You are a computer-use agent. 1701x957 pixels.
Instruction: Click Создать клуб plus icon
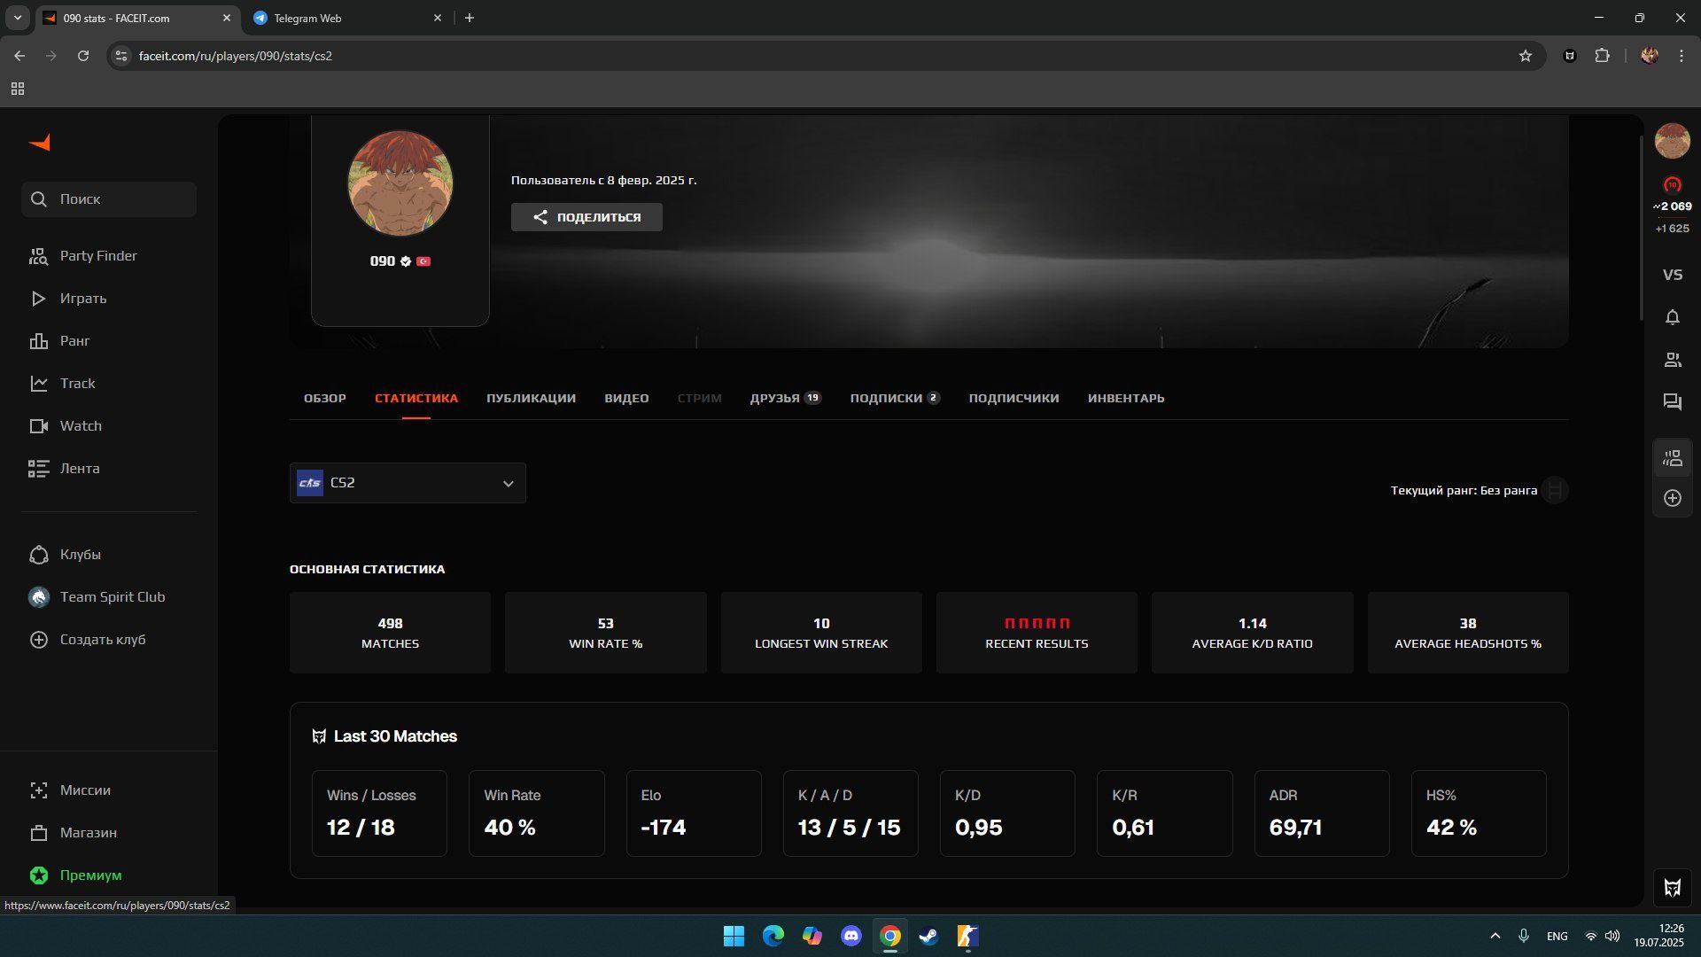point(39,639)
